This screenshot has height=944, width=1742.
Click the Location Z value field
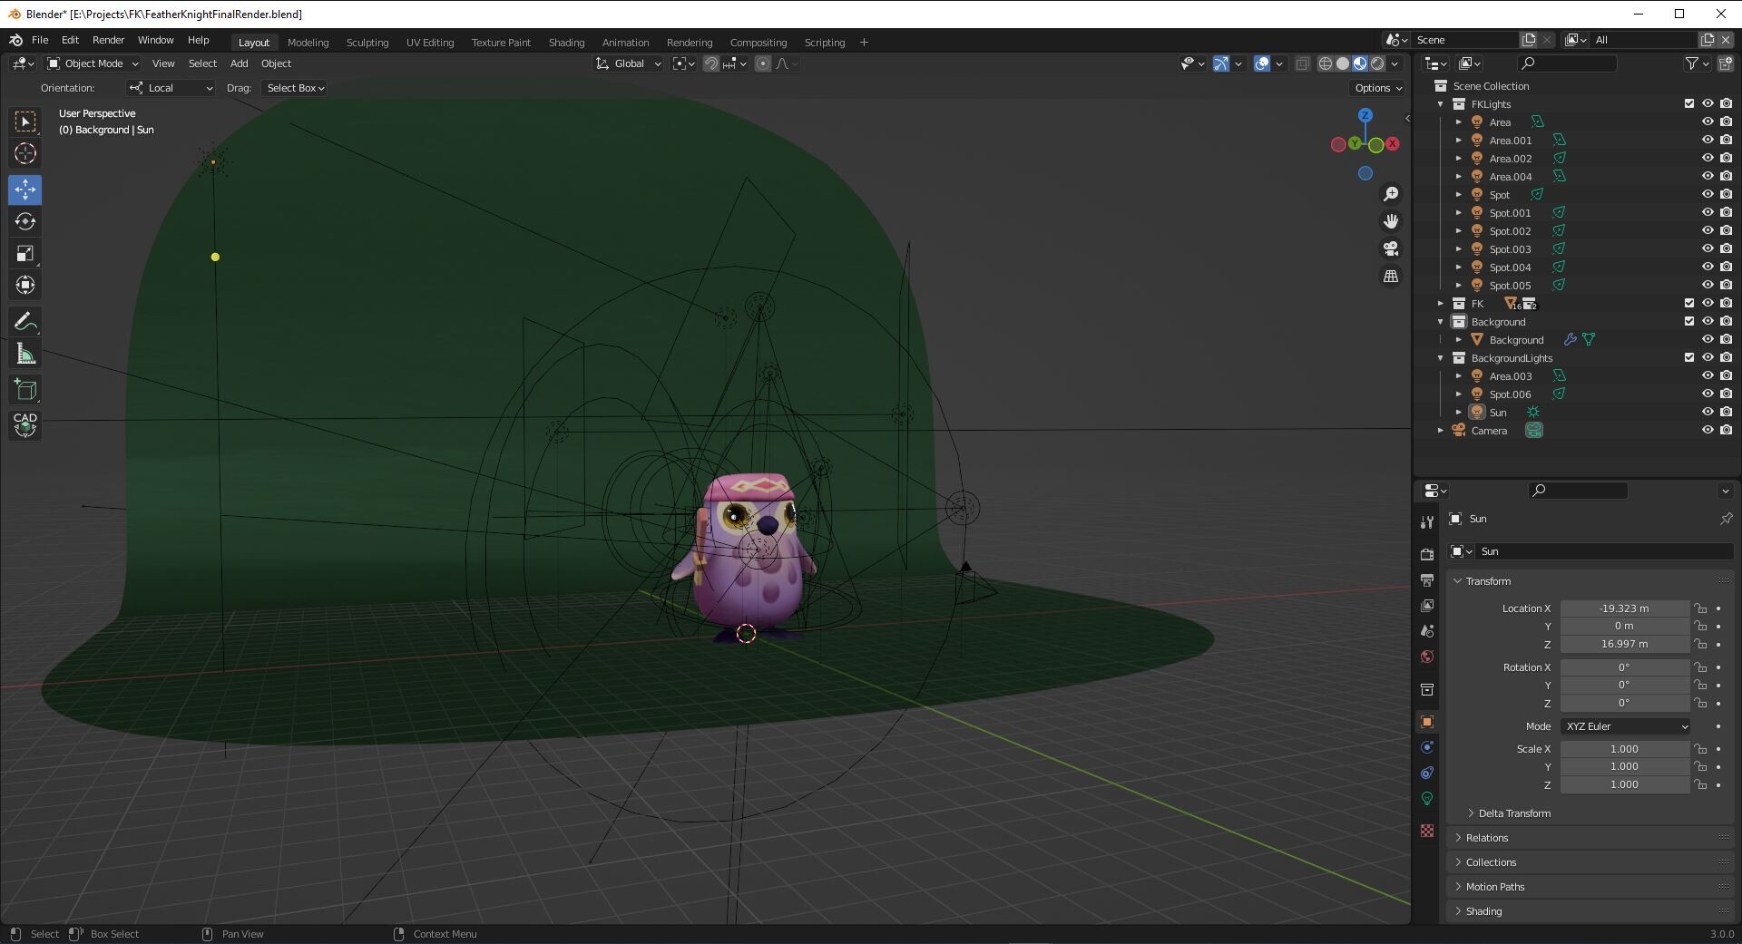coord(1624,644)
